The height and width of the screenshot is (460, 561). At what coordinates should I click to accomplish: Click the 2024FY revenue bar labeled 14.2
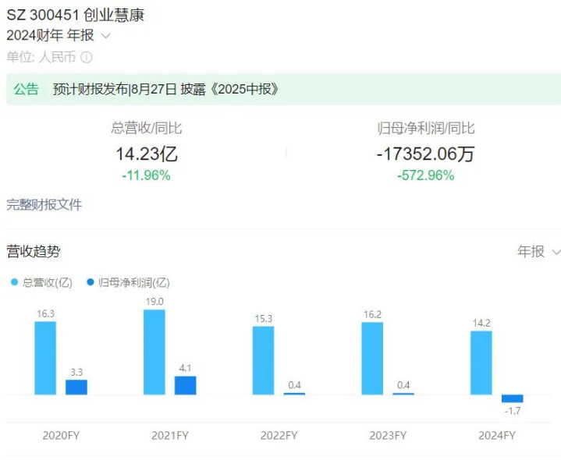(481, 363)
